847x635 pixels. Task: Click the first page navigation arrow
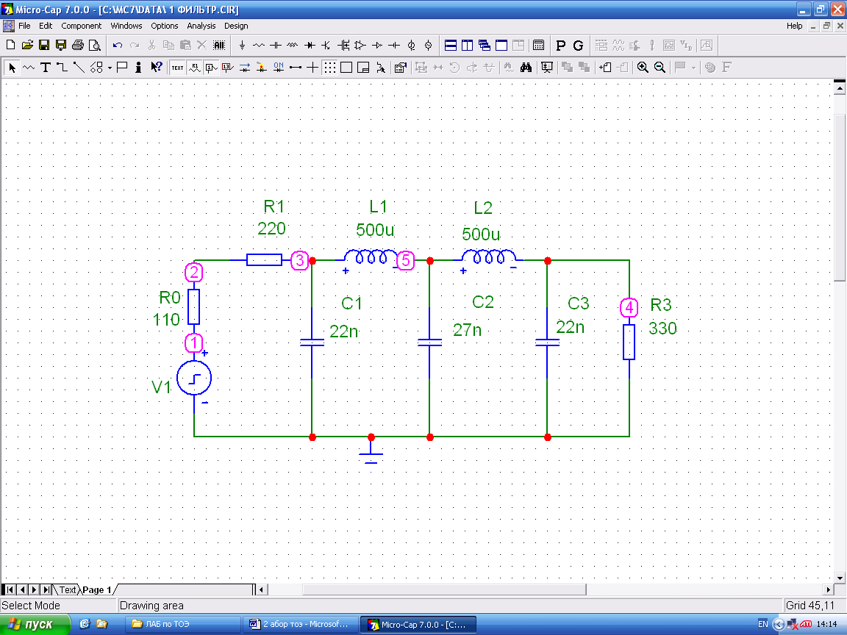click(10, 589)
